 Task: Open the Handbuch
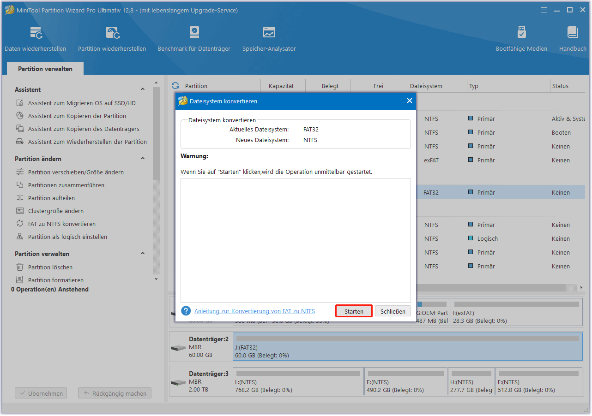(x=573, y=39)
